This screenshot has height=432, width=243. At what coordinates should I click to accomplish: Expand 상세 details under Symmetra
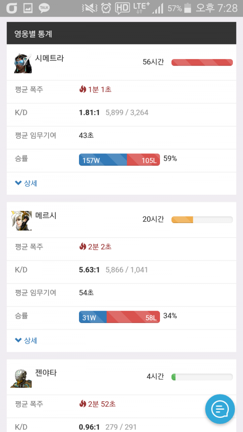[26, 183]
